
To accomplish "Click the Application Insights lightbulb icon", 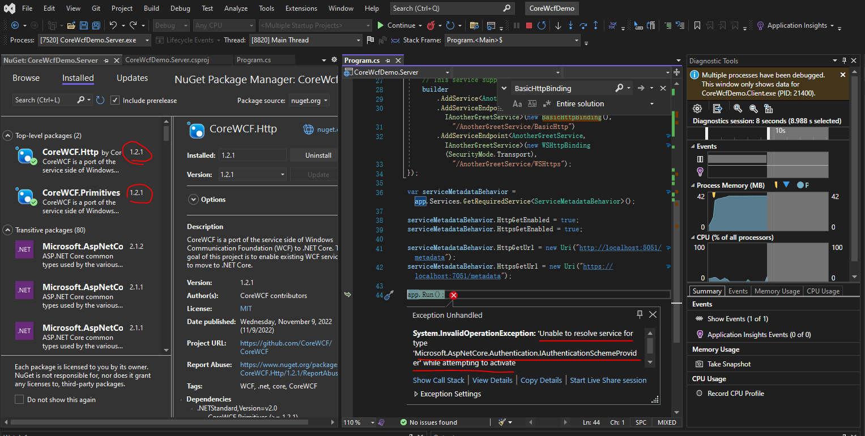I will point(761,25).
